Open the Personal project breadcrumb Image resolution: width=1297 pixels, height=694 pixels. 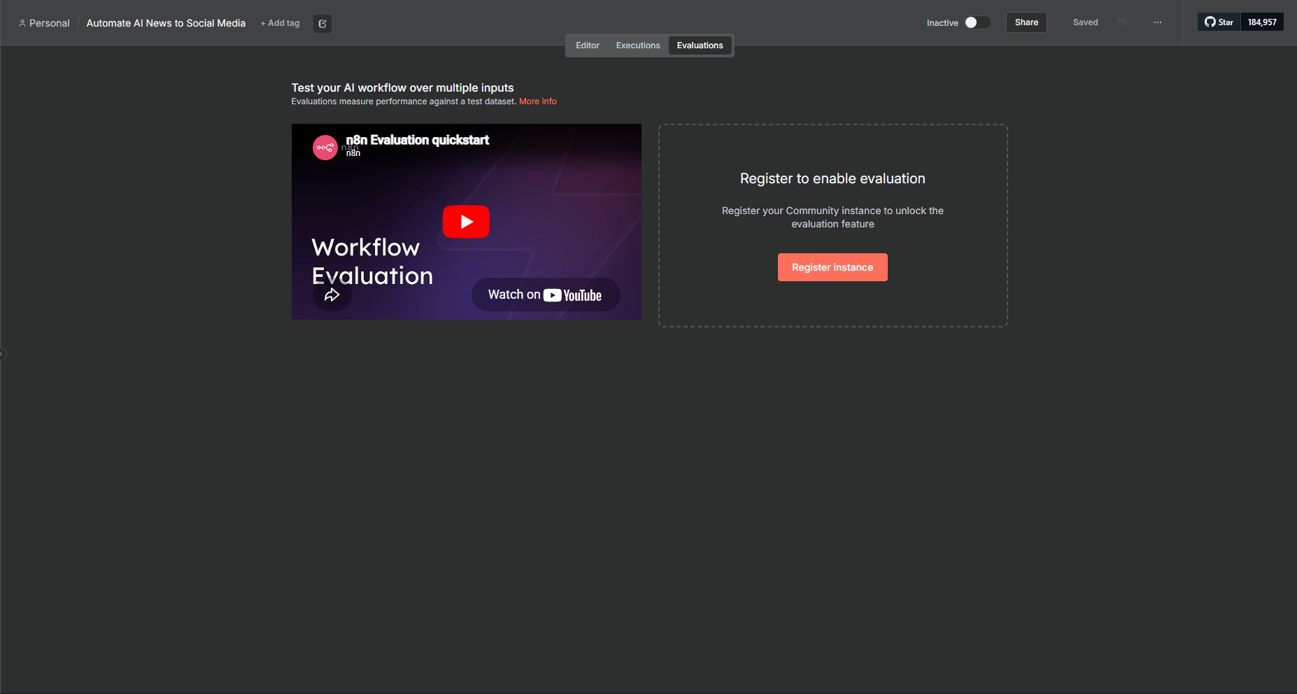coord(44,23)
